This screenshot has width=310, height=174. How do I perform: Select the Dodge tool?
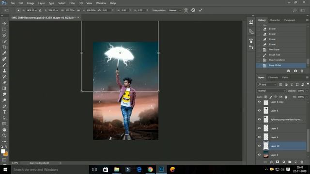click(4, 100)
